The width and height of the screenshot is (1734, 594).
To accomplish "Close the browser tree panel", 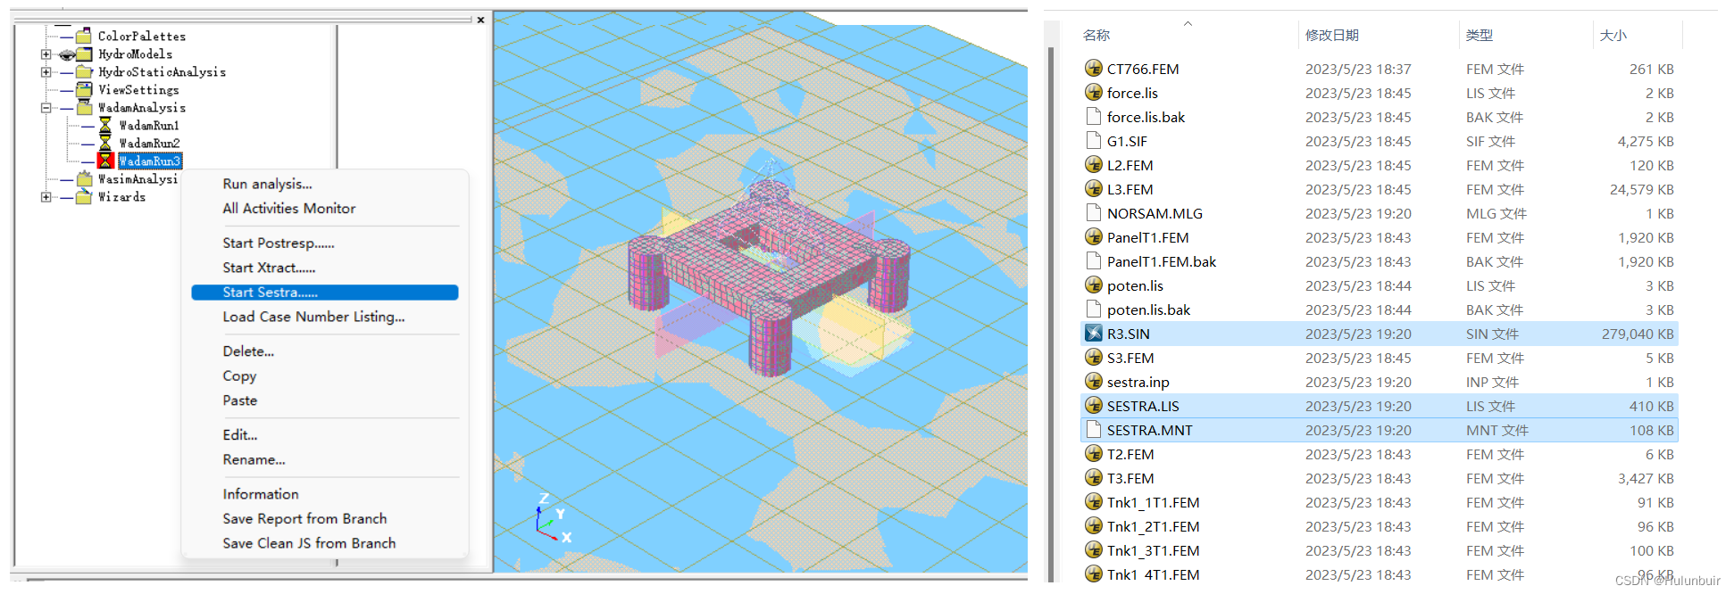I will coord(480,20).
